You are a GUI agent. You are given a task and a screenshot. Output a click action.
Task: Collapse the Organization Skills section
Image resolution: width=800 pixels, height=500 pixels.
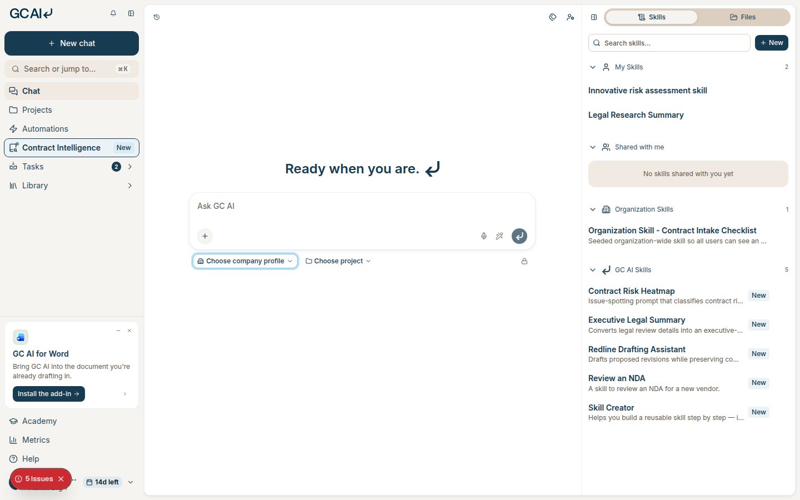[593, 209]
